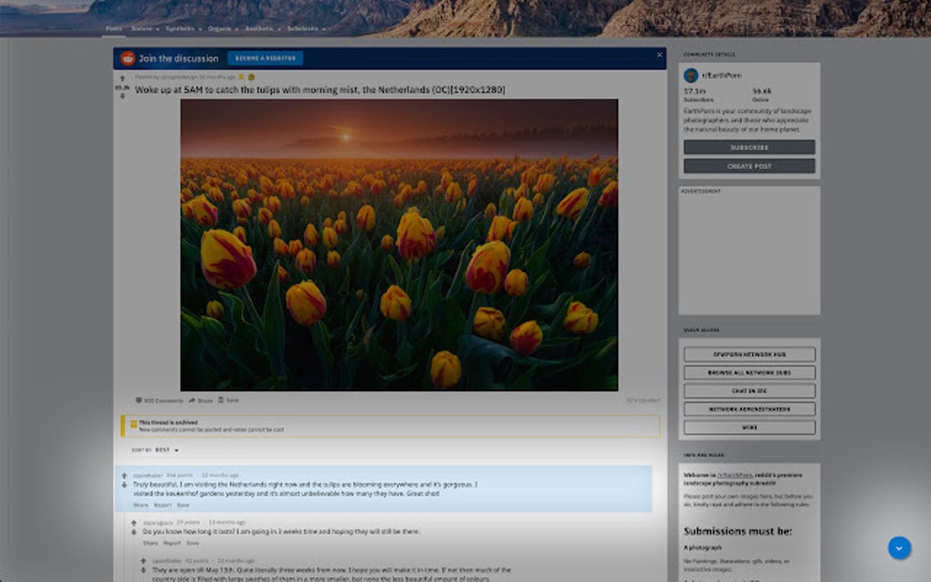Close the Join the discussion banner

point(659,55)
